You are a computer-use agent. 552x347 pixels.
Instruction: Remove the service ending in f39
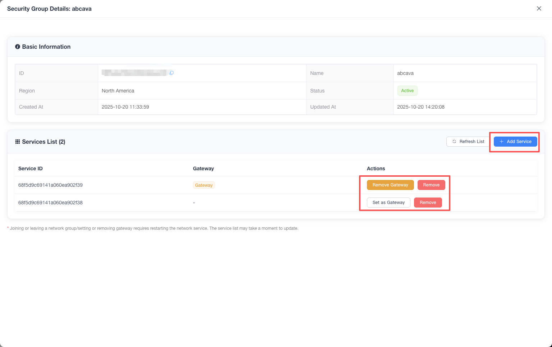click(431, 185)
